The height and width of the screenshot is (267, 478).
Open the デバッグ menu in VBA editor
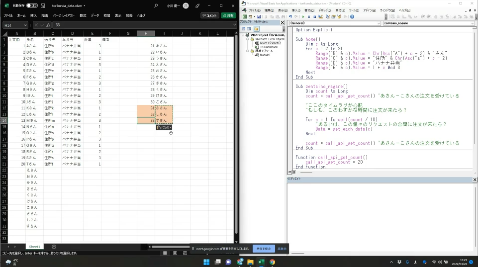[x=324, y=10]
